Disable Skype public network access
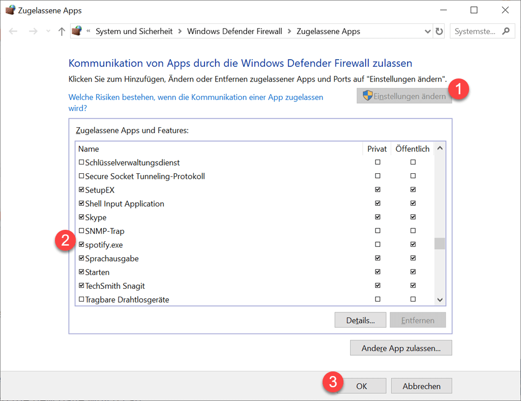 click(413, 217)
